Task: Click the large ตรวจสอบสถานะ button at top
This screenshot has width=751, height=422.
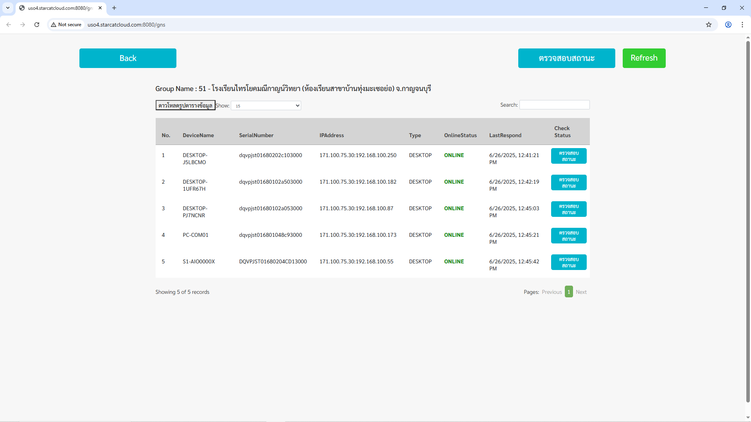Action: click(567, 58)
